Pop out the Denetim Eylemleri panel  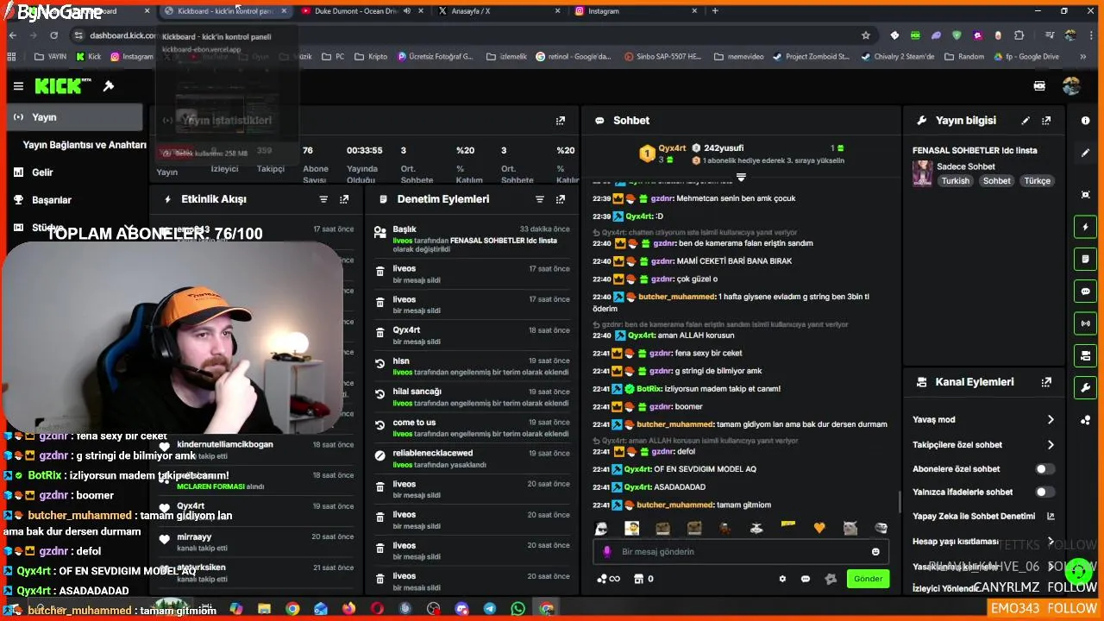[561, 199]
